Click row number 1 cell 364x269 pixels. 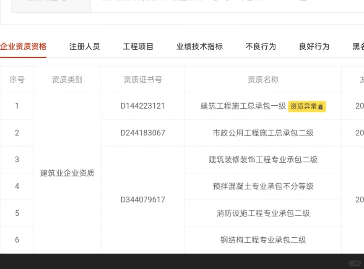pos(17,106)
